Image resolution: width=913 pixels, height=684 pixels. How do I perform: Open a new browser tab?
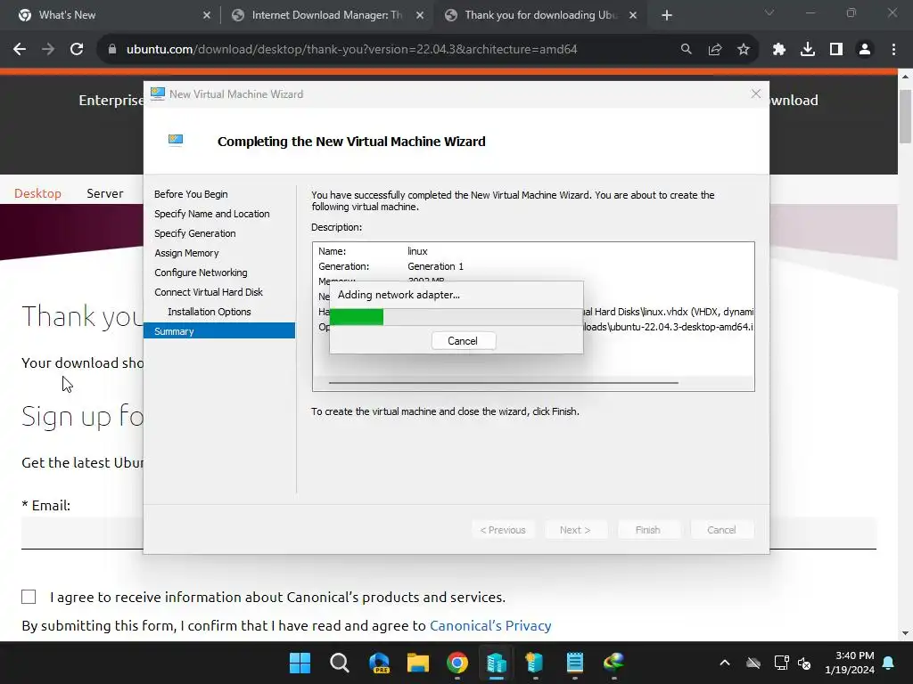tap(667, 15)
